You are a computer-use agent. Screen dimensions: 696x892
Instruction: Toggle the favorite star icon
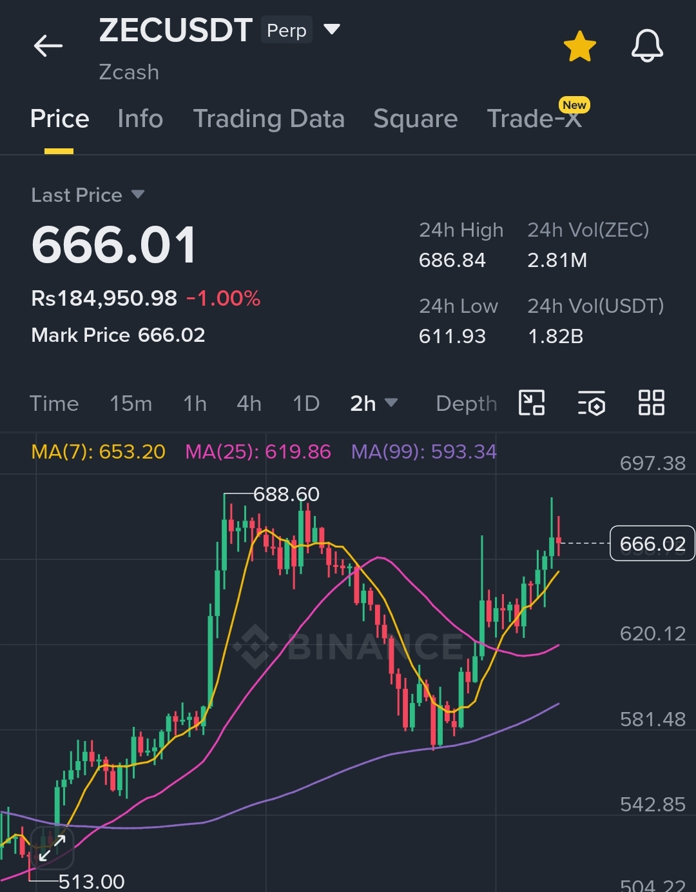pos(579,46)
